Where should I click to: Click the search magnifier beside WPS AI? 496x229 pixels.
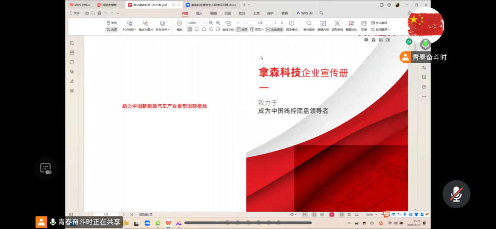pyautogui.click(x=321, y=13)
